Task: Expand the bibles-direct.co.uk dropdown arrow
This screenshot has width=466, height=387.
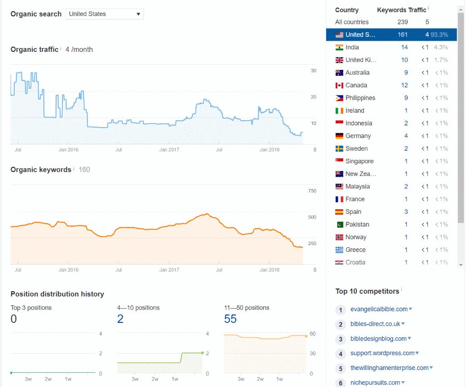Action: pyautogui.click(x=403, y=324)
